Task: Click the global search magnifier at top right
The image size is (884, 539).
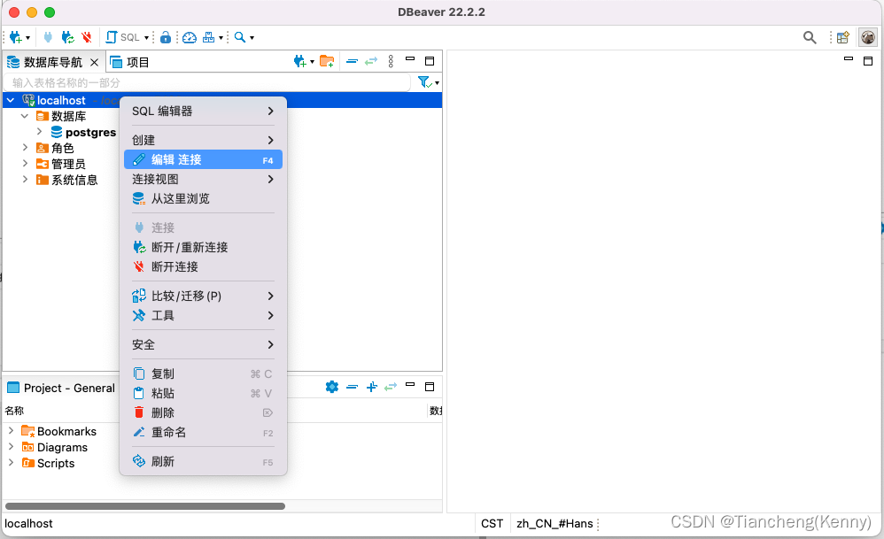Action: (810, 37)
